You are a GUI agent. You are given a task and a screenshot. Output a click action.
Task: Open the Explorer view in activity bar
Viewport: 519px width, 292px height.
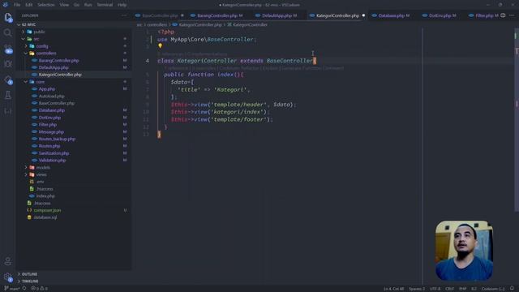point(8,18)
